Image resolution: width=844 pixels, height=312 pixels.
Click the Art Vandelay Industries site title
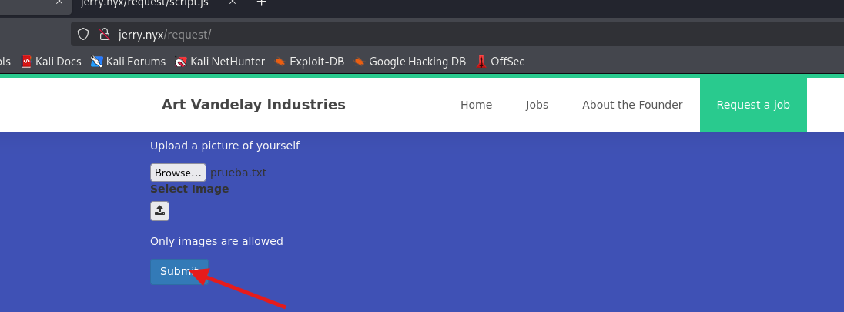coord(253,105)
